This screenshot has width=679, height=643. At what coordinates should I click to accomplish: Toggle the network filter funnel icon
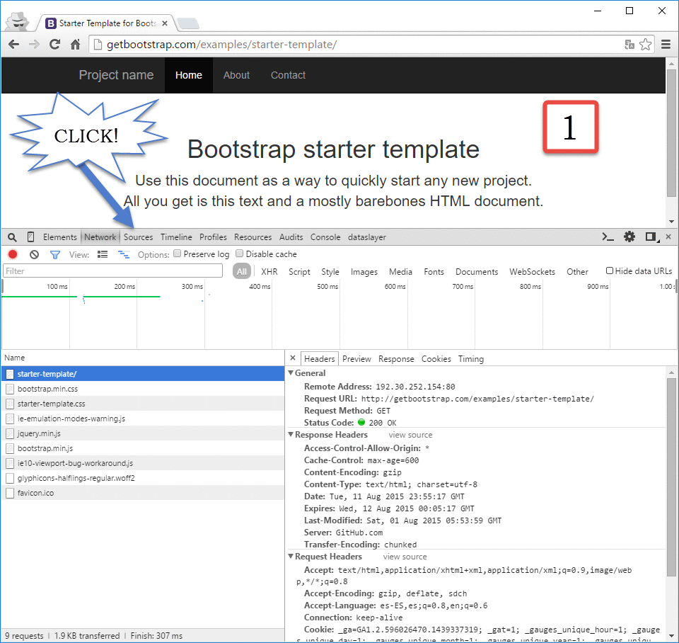pyautogui.click(x=55, y=254)
